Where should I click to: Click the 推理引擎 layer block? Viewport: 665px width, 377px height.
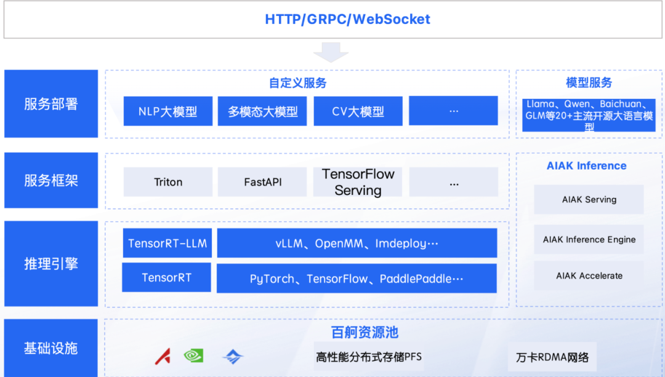[51, 263]
